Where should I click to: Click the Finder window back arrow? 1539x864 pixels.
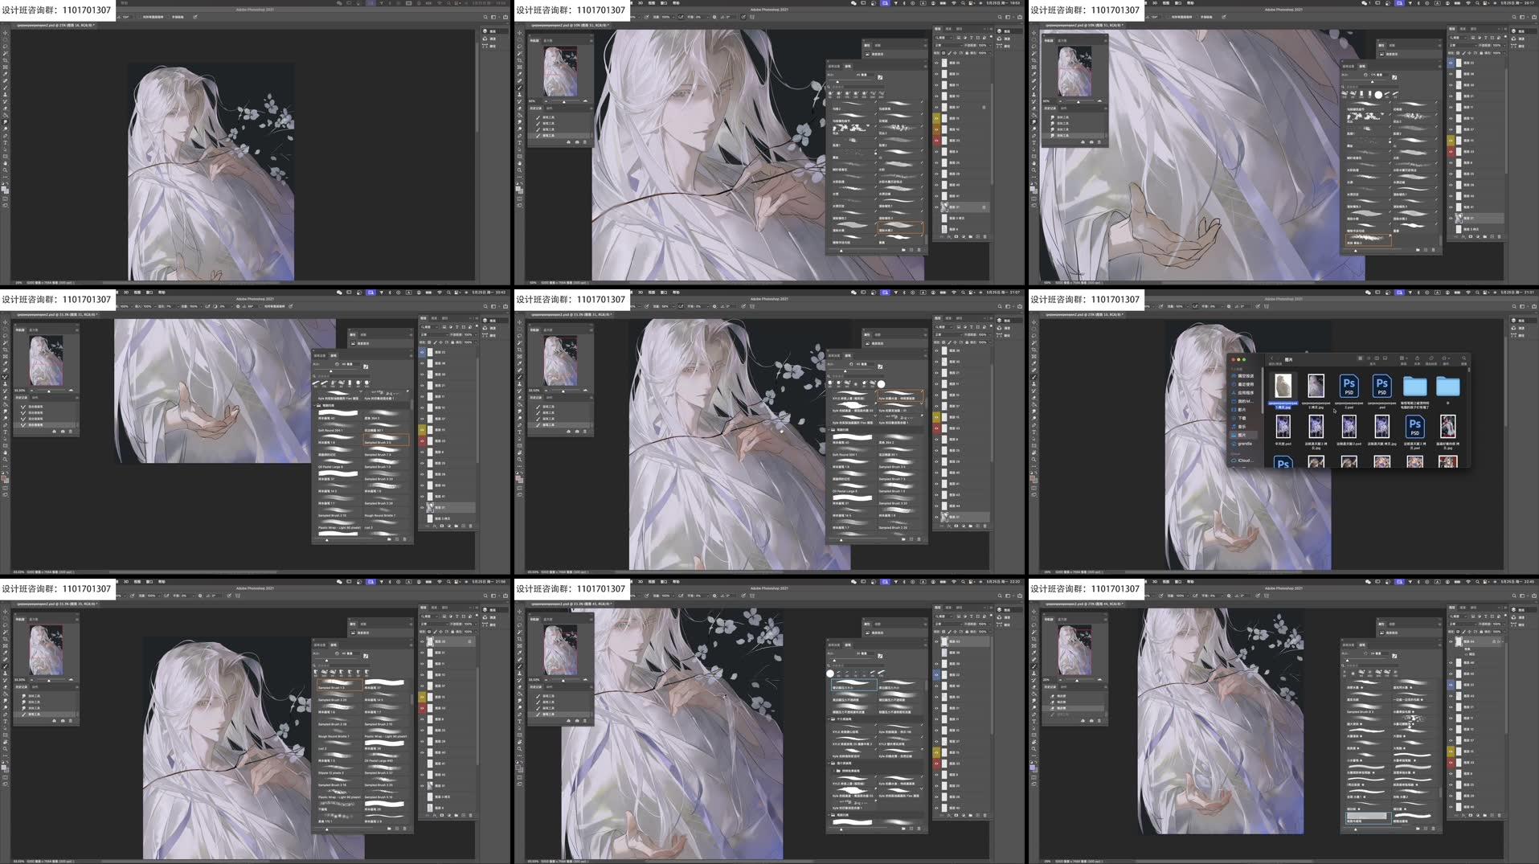[x=1271, y=358]
